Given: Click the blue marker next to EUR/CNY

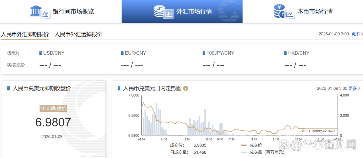Looking at the screenshot, I should coord(122,53).
